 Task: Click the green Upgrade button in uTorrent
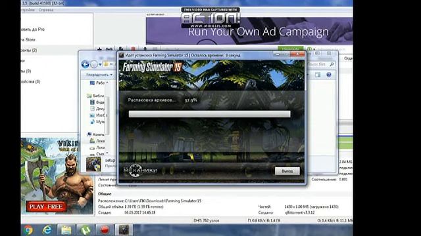pyautogui.click(x=291, y=49)
